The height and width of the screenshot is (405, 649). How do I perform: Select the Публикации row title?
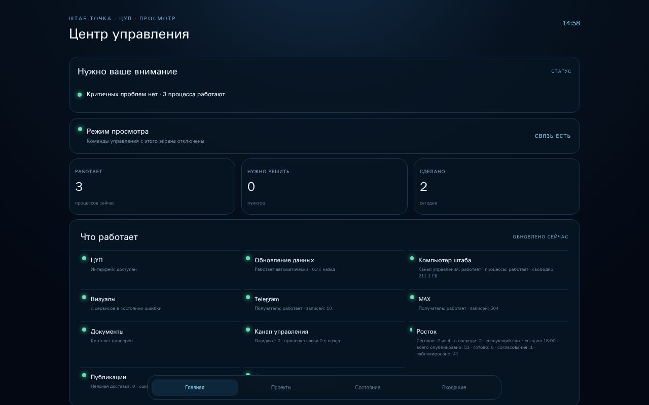(109, 377)
